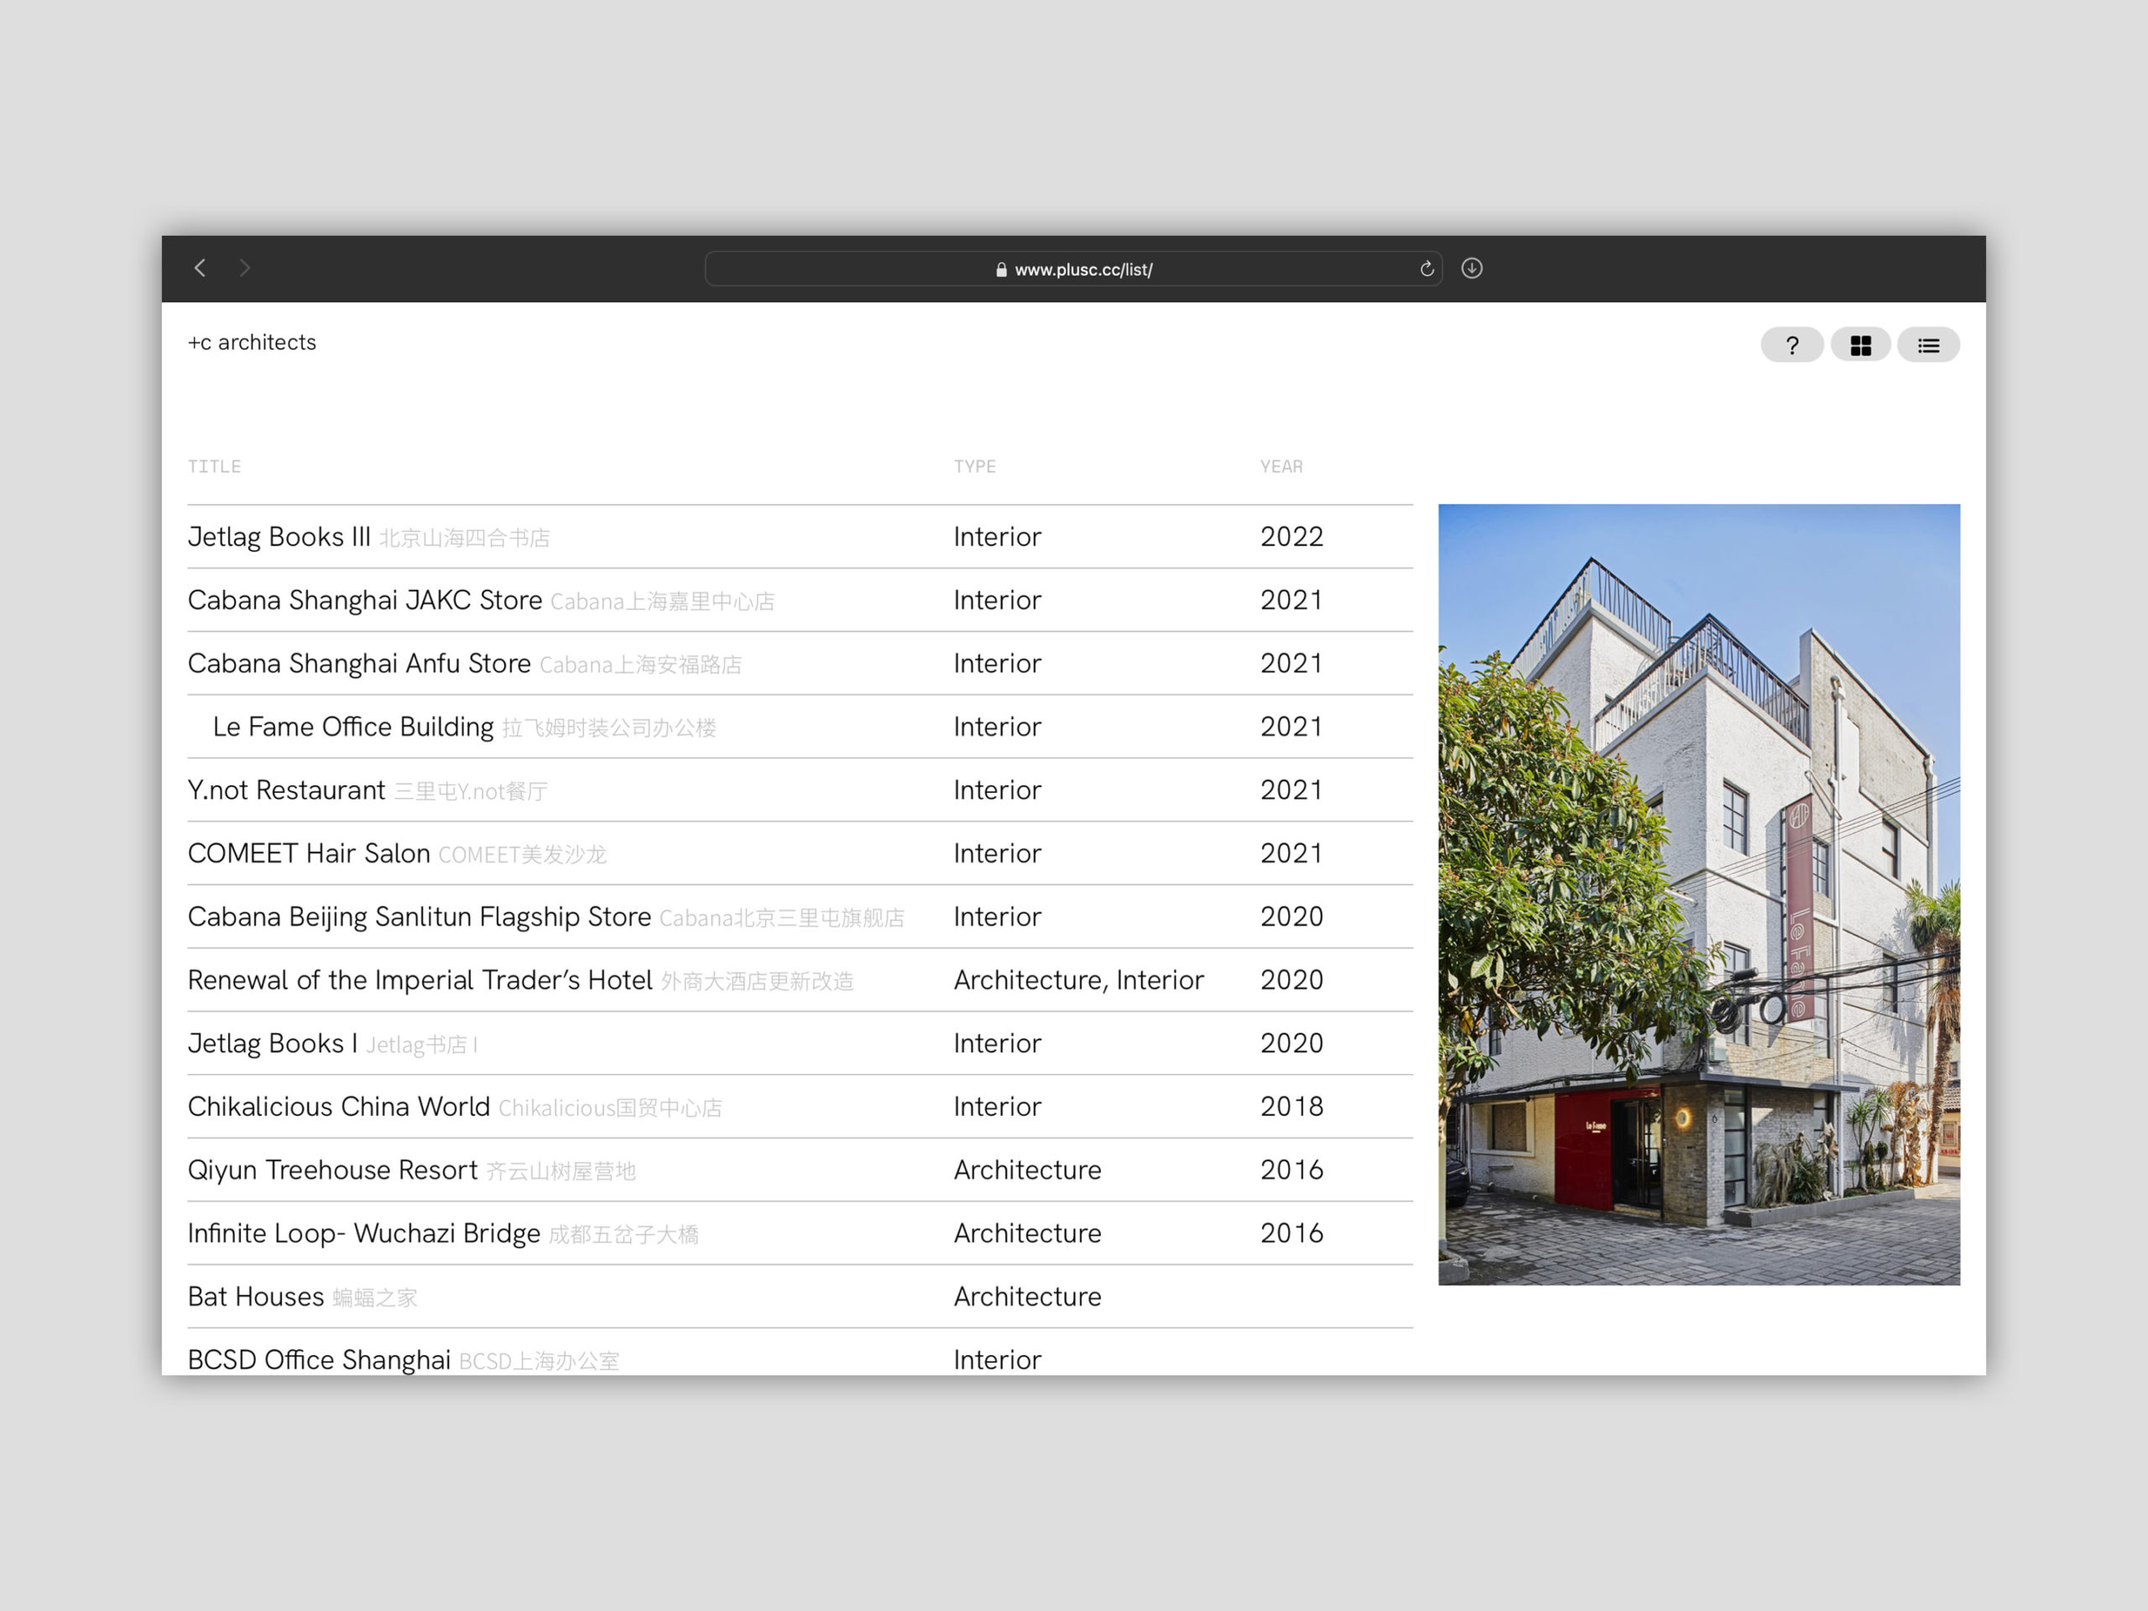Reload the page with the refresh icon
The image size is (2148, 1611).
pos(1426,269)
